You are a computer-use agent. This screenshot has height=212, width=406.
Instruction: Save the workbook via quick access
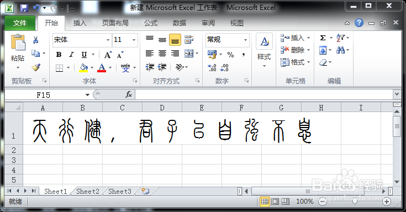[24, 8]
